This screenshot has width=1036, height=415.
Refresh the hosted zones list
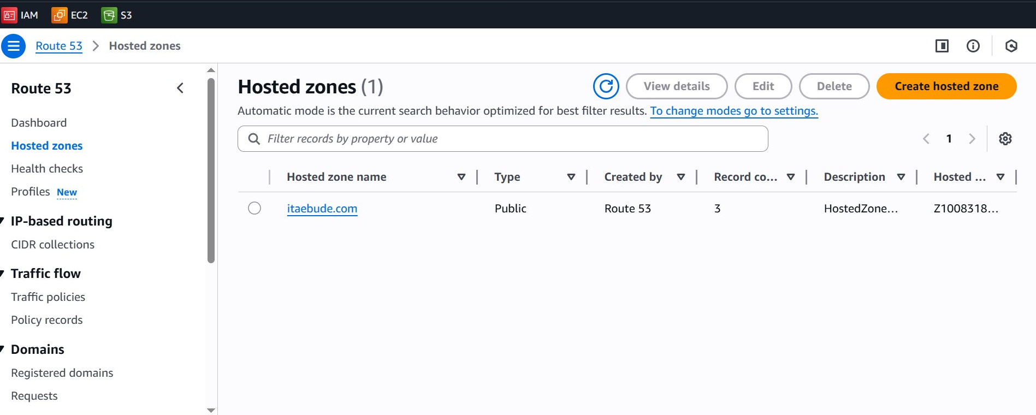pos(606,86)
